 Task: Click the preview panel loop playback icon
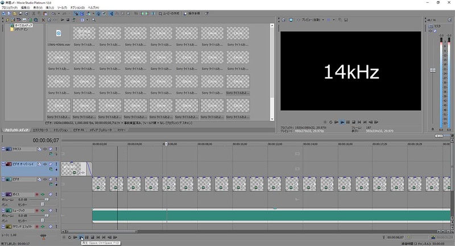click(x=330, y=122)
